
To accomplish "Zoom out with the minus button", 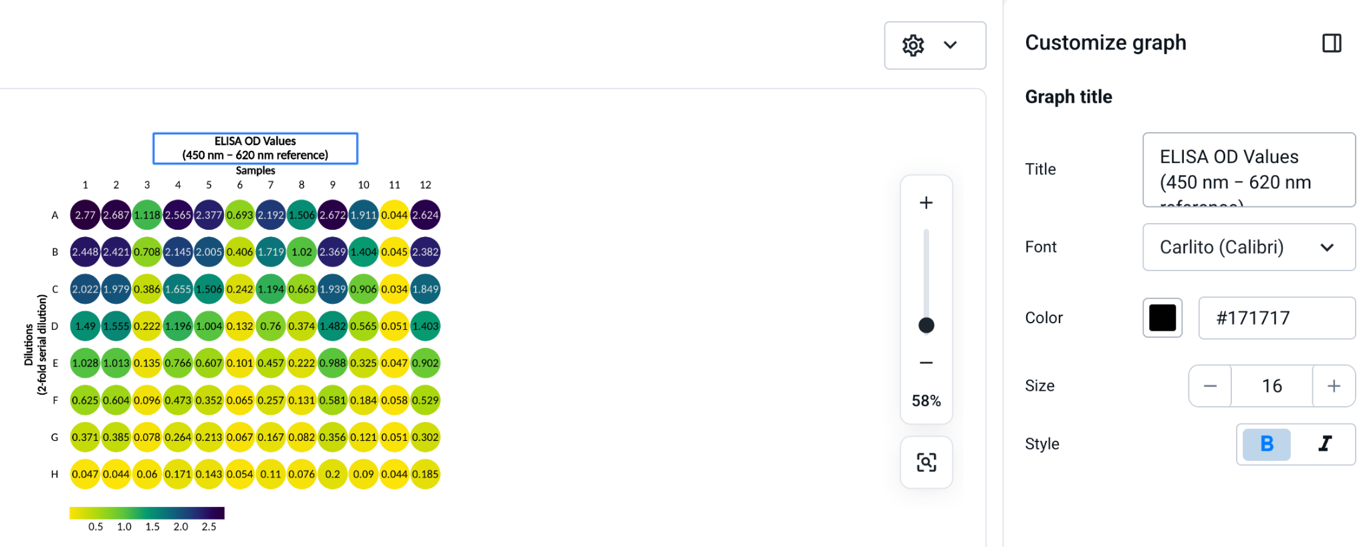I will (x=926, y=363).
